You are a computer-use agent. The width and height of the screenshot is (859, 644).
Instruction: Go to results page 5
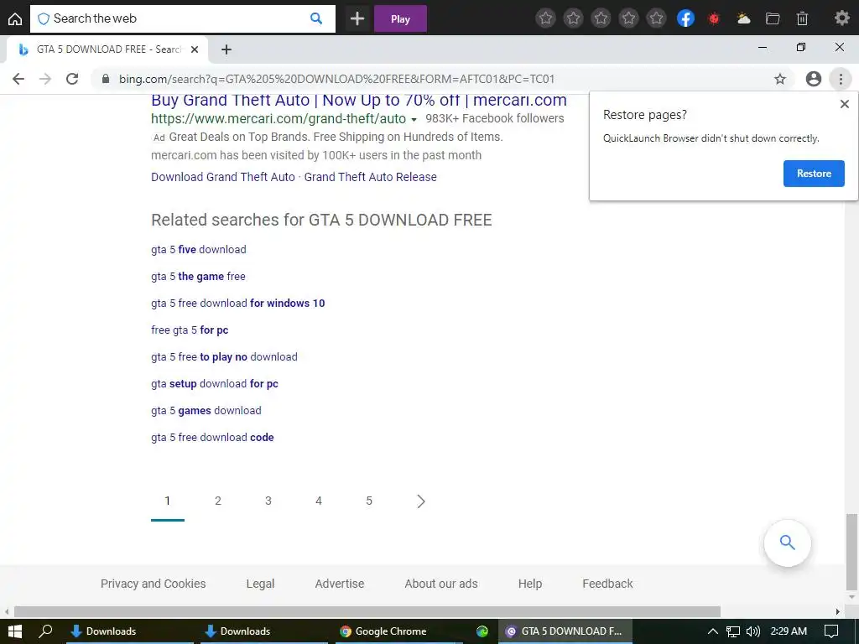pyautogui.click(x=369, y=501)
